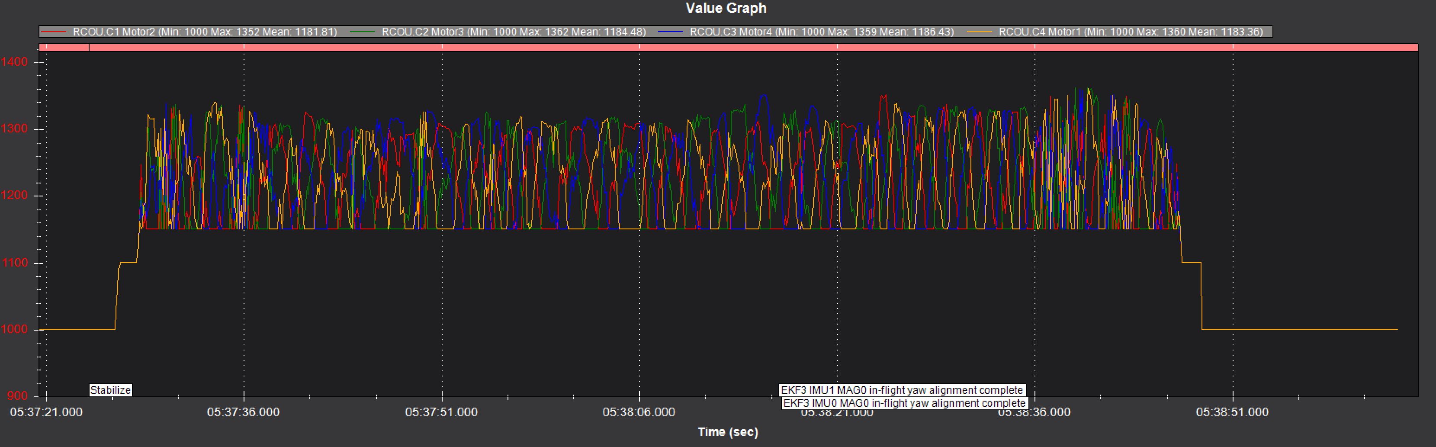Click the 1200 y-axis label
The height and width of the screenshot is (447, 1436).
(x=14, y=196)
